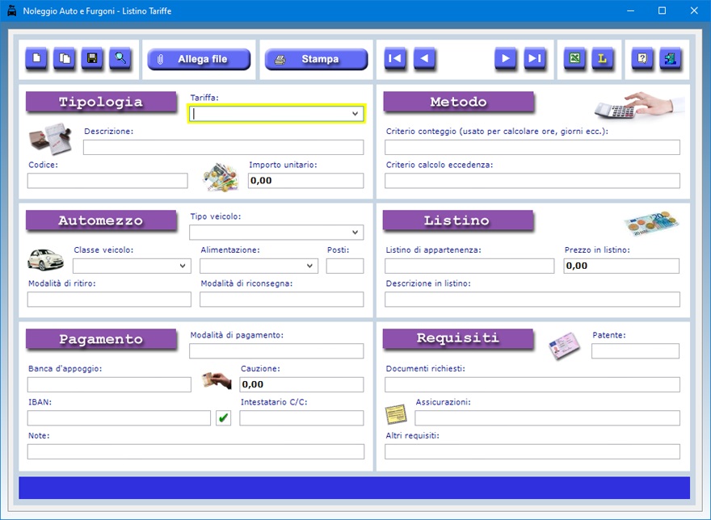Save the record with the floppy disk icon

(x=92, y=59)
